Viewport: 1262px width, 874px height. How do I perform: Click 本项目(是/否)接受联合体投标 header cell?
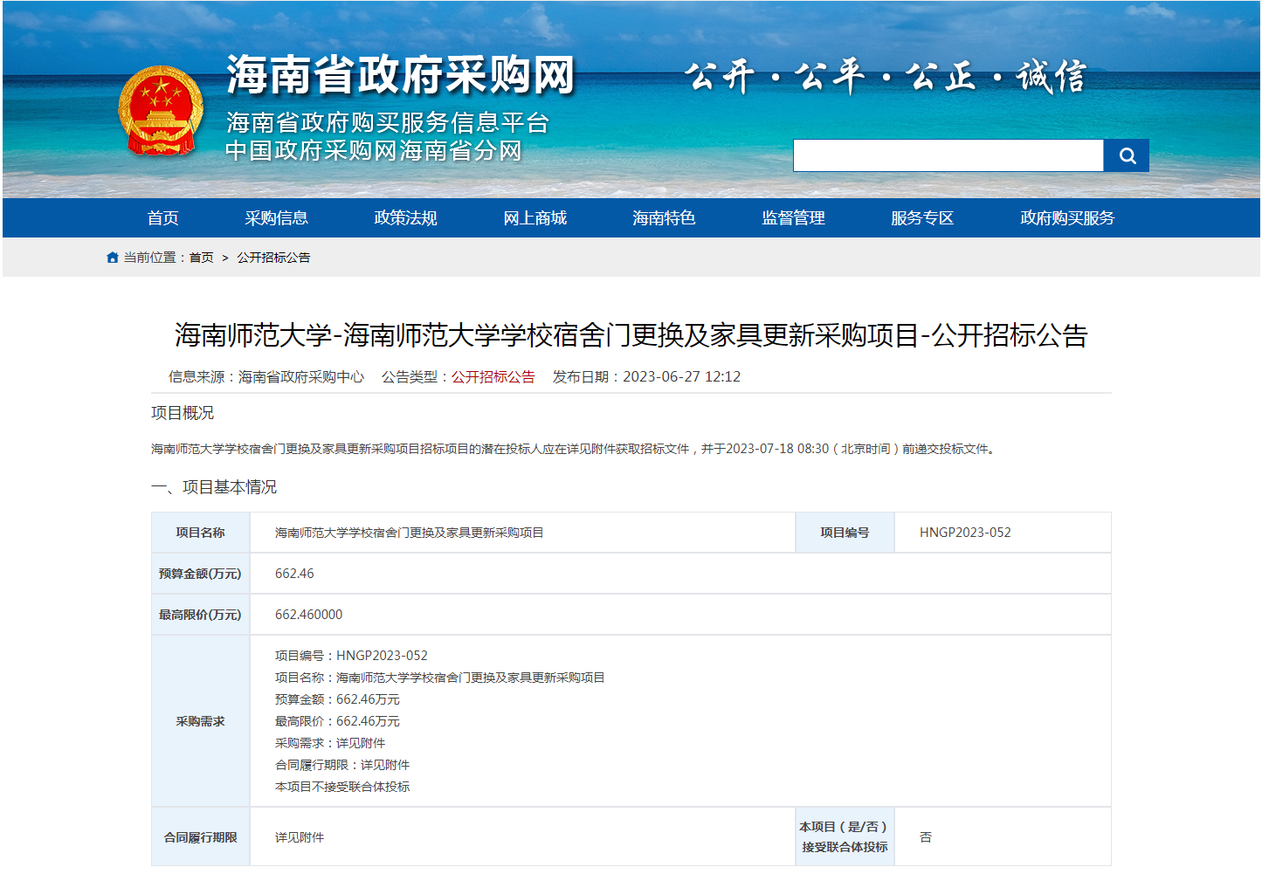845,837
